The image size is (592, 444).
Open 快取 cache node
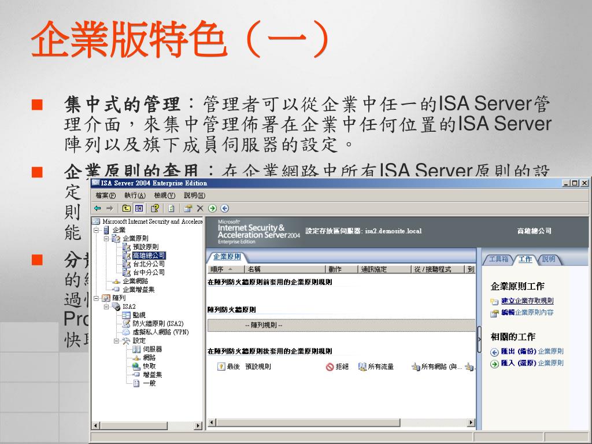149,366
